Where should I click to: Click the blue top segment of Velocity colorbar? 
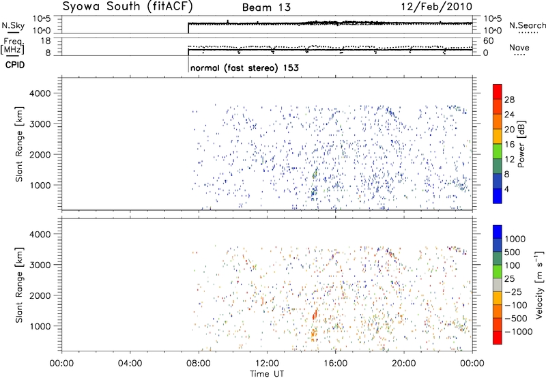pos(498,232)
